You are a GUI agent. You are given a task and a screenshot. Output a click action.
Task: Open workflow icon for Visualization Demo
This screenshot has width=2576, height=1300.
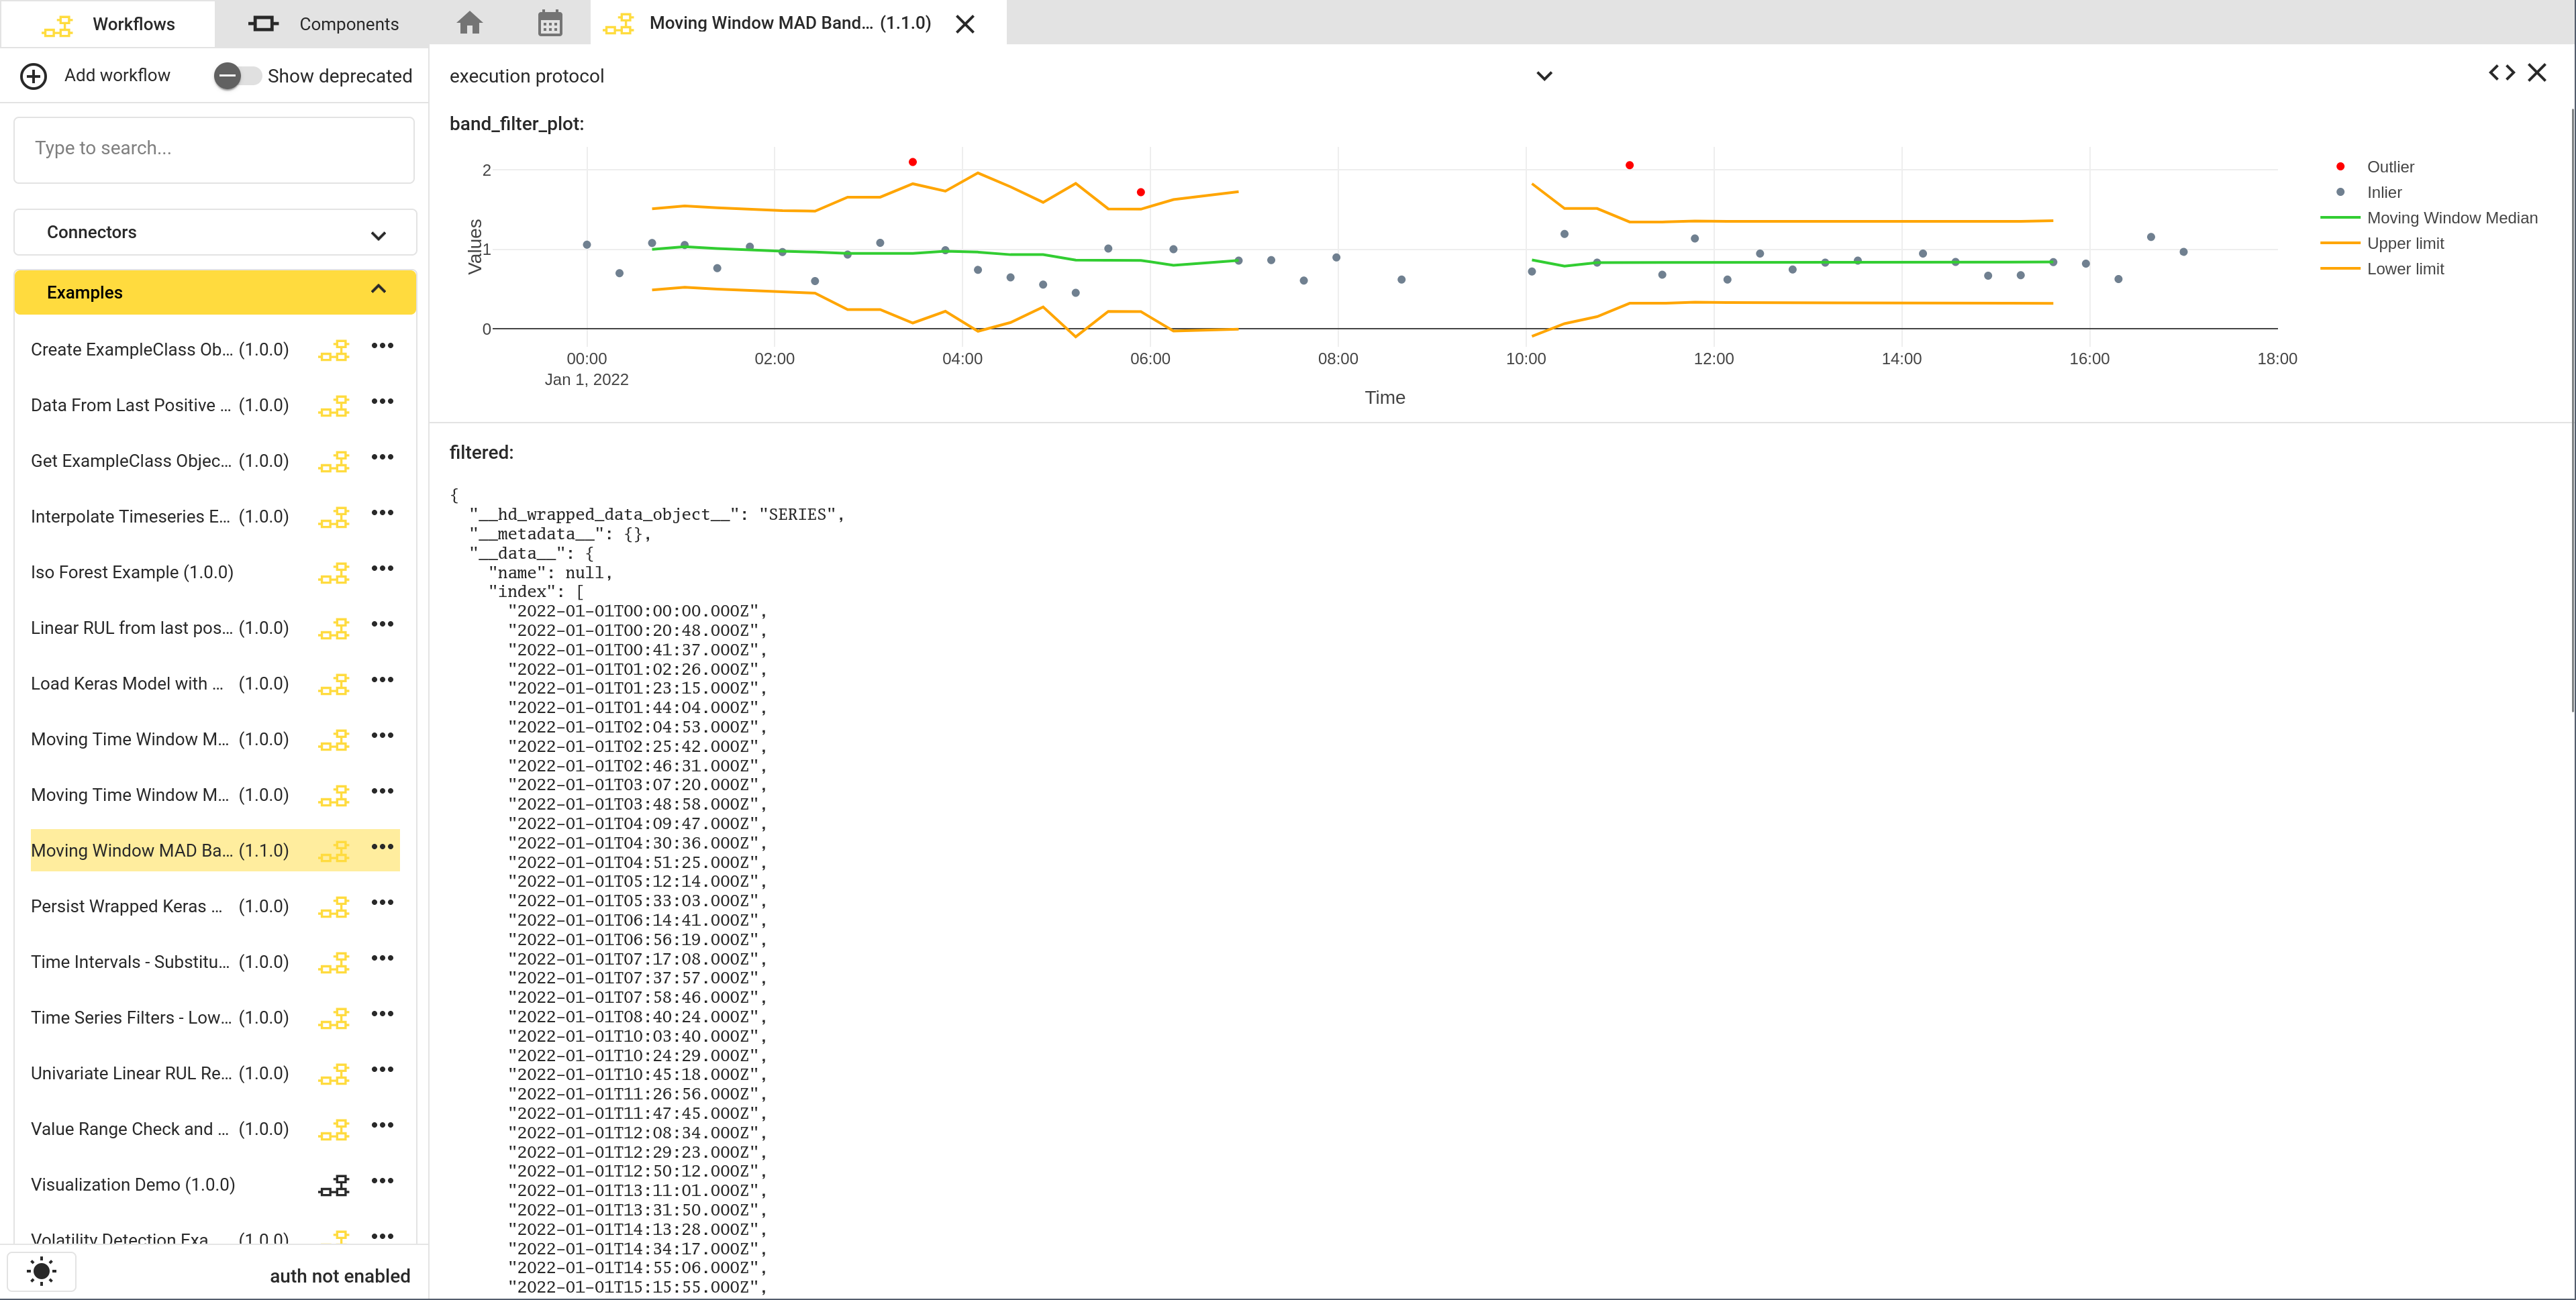[334, 1185]
